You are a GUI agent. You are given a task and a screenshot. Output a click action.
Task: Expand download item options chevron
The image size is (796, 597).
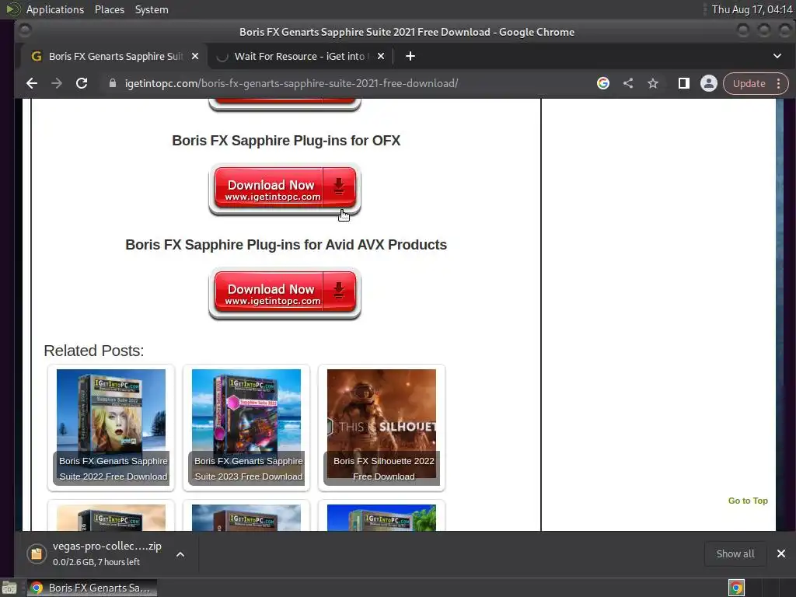[x=180, y=554]
